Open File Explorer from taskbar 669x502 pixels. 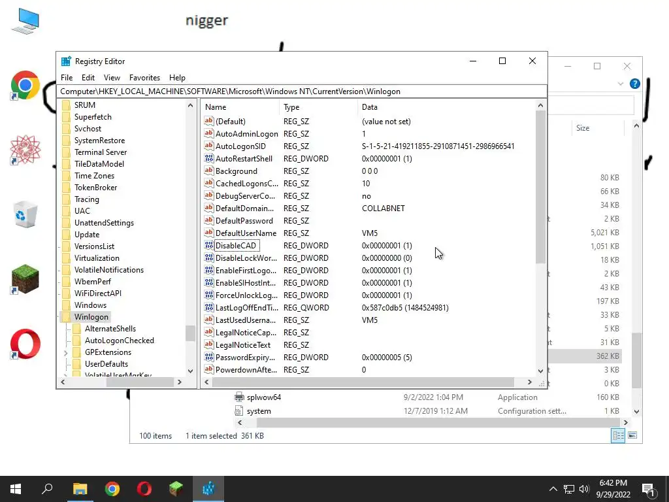[x=80, y=489]
